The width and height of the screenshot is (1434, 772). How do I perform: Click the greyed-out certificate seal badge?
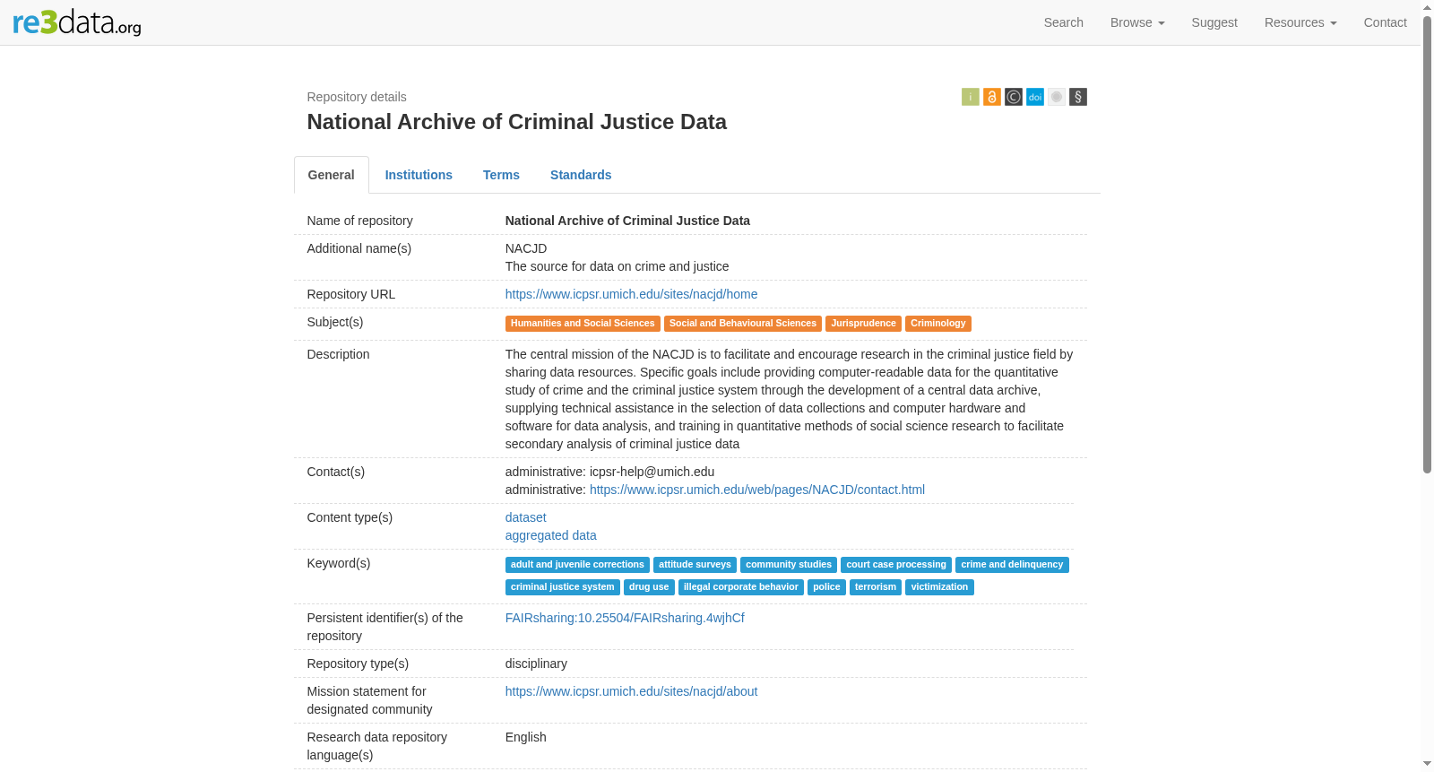(1057, 97)
